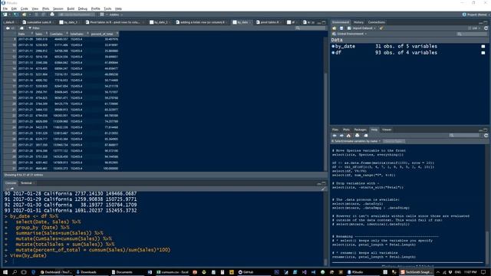The height and width of the screenshot is (276, 491).
Task: Refresh the Help pane topic
Action: [486, 136]
